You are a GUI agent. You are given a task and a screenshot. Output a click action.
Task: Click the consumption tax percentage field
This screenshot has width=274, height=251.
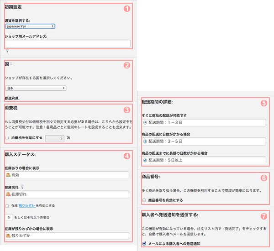pyautogui.click(x=55, y=138)
